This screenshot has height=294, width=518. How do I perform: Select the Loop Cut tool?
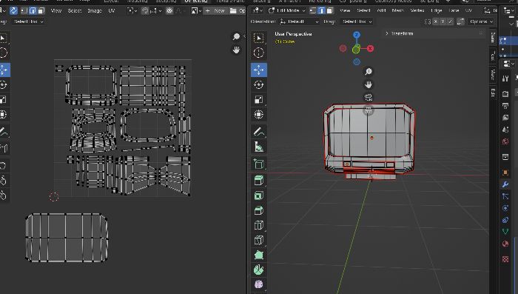click(259, 225)
